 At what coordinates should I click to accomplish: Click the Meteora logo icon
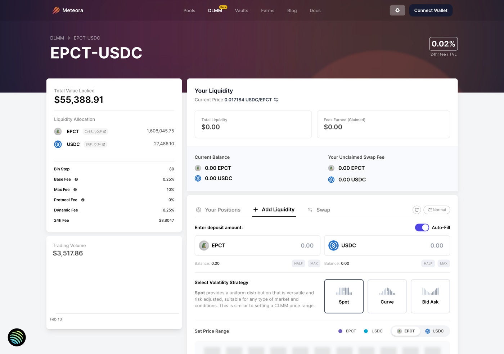(56, 10)
